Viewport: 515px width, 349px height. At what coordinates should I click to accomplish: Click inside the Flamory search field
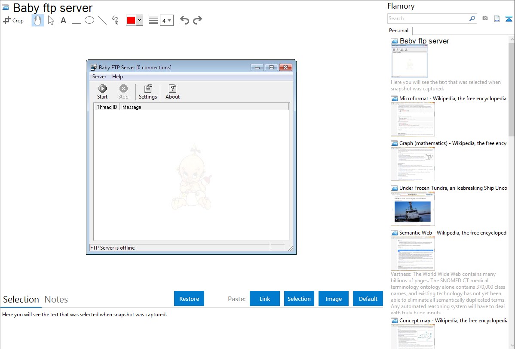click(428, 19)
